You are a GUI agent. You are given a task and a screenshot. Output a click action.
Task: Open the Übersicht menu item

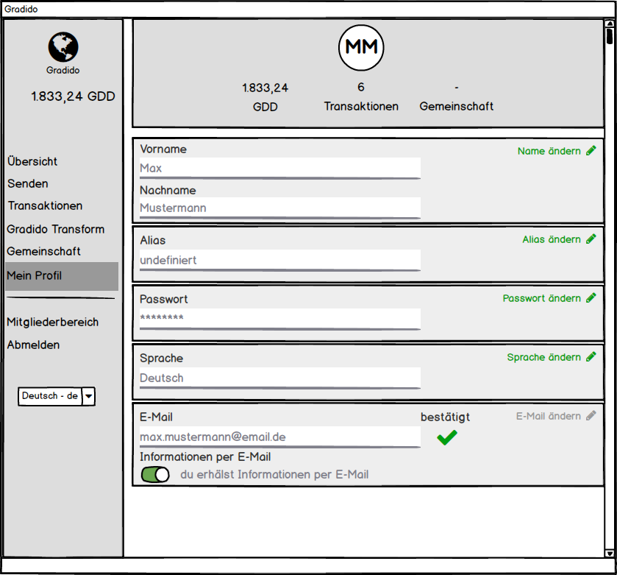[x=32, y=161]
